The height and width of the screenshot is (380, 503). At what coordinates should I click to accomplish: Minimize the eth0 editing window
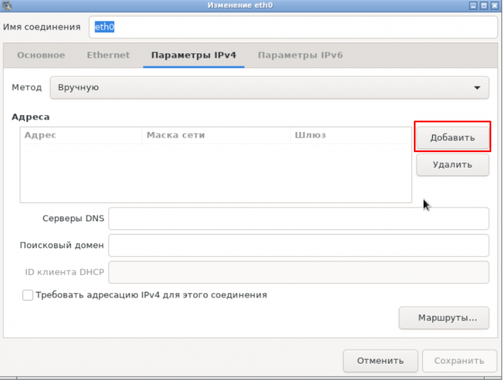[x=473, y=5]
